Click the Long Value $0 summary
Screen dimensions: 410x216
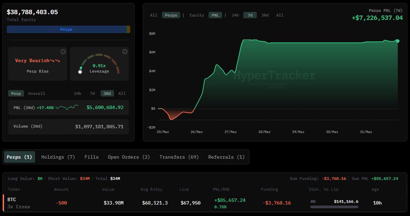pyautogui.click(x=25, y=178)
